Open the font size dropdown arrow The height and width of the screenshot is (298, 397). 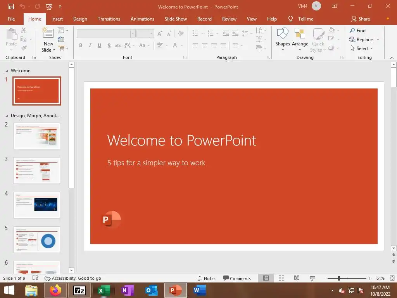coord(152,33)
